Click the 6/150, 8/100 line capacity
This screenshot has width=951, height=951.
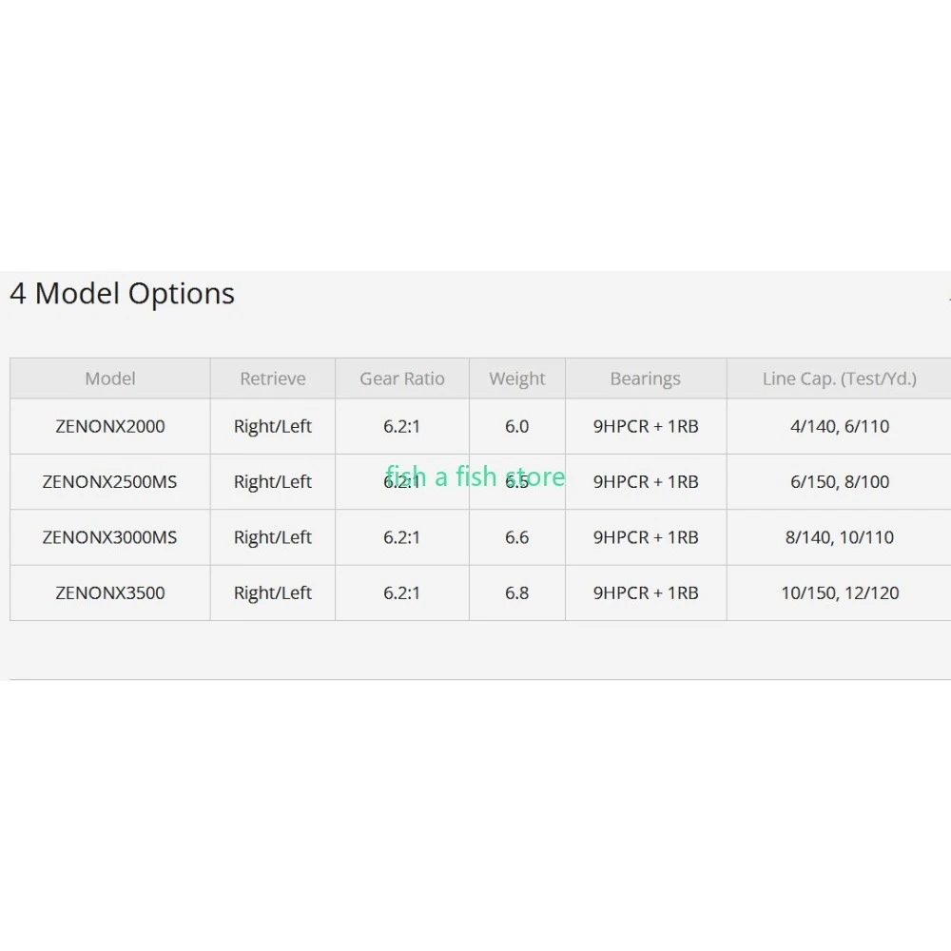(x=840, y=482)
